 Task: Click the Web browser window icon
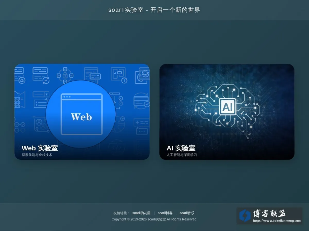(x=82, y=114)
